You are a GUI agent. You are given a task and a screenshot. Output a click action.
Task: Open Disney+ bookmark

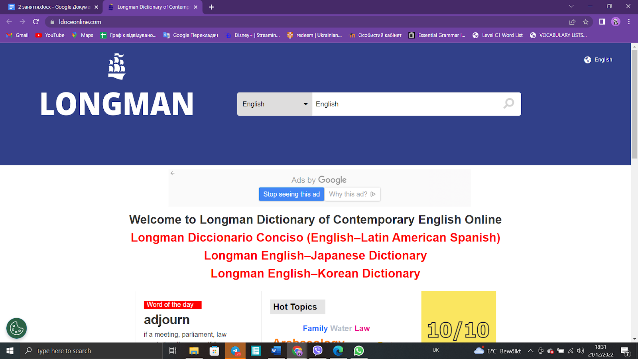(x=252, y=35)
